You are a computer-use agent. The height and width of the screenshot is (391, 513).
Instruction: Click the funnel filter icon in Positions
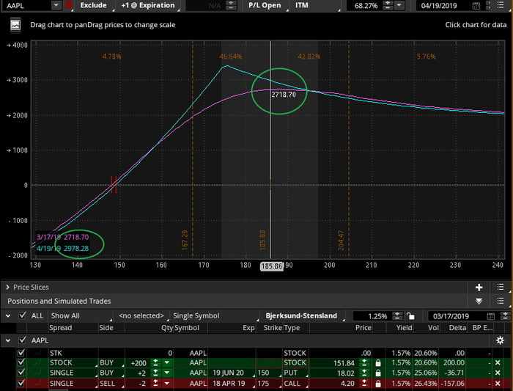[x=479, y=301]
